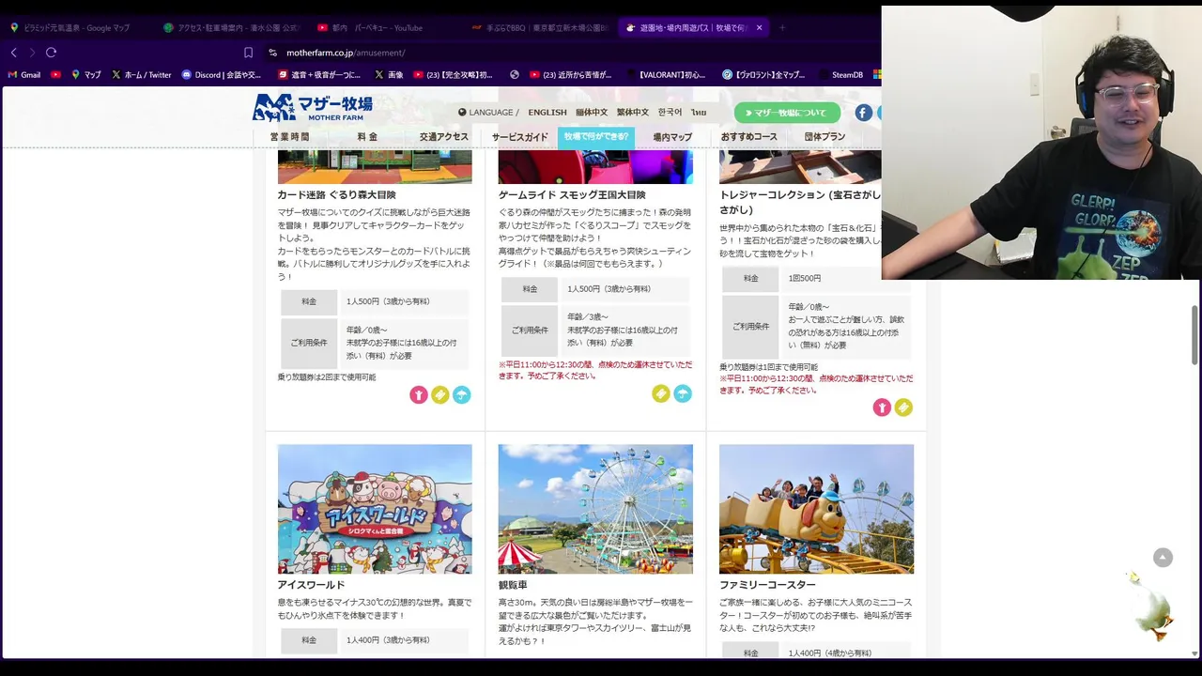This screenshot has height=676, width=1202.
Task: Click blue umbrella icon under カード迷路 card
Action: coord(462,395)
